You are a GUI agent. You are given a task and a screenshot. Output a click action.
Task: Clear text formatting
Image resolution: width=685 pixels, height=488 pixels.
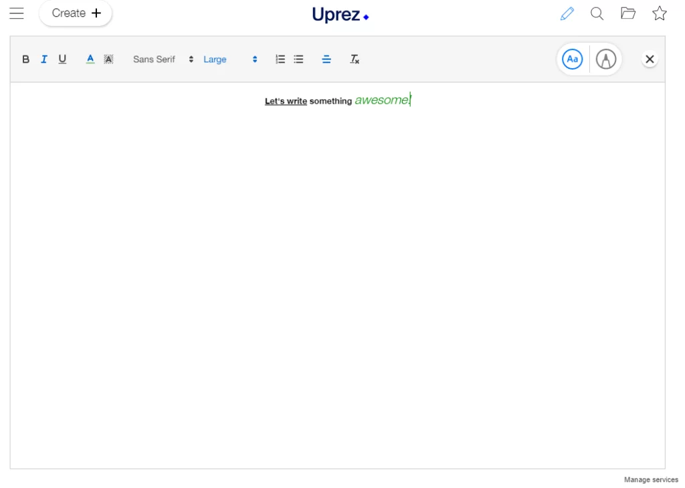355,59
